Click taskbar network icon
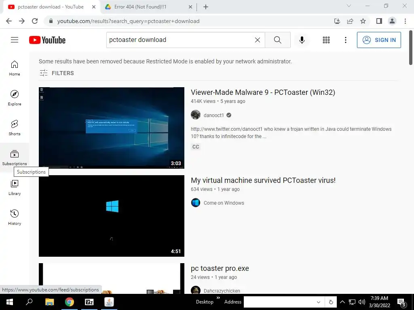The height and width of the screenshot is (310, 414). point(352,302)
